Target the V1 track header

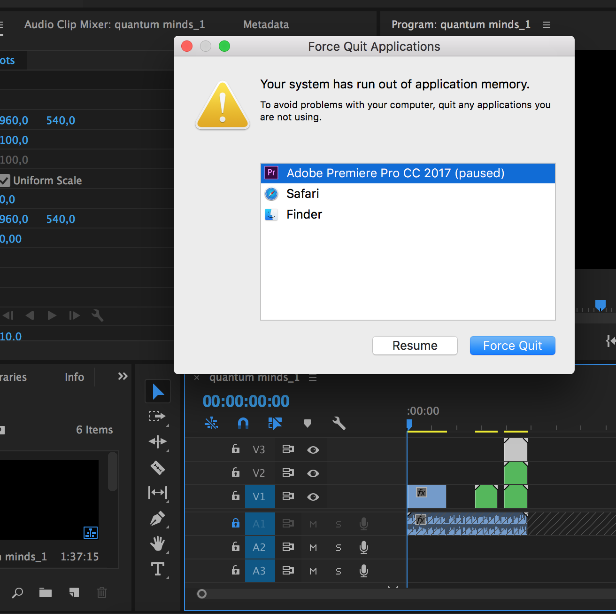point(260,496)
